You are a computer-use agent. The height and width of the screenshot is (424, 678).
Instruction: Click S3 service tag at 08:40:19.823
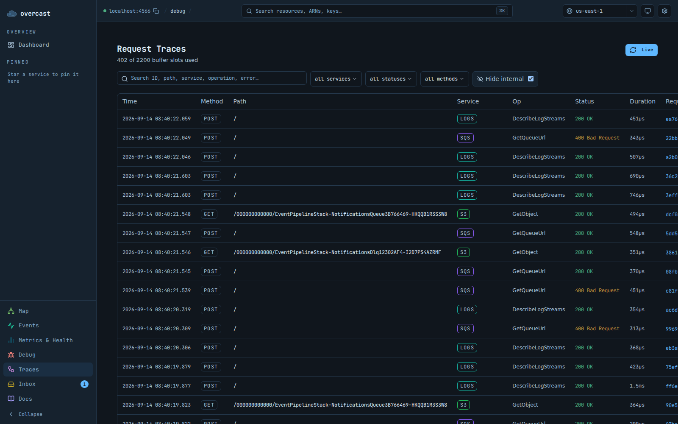click(464, 405)
